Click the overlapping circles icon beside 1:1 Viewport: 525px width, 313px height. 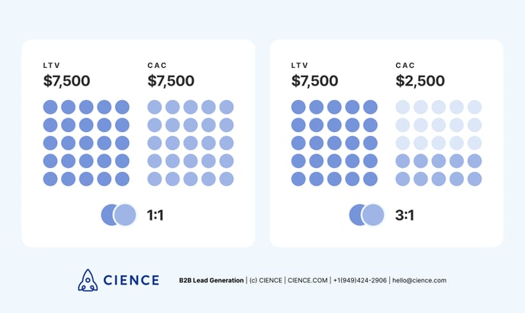click(x=118, y=215)
